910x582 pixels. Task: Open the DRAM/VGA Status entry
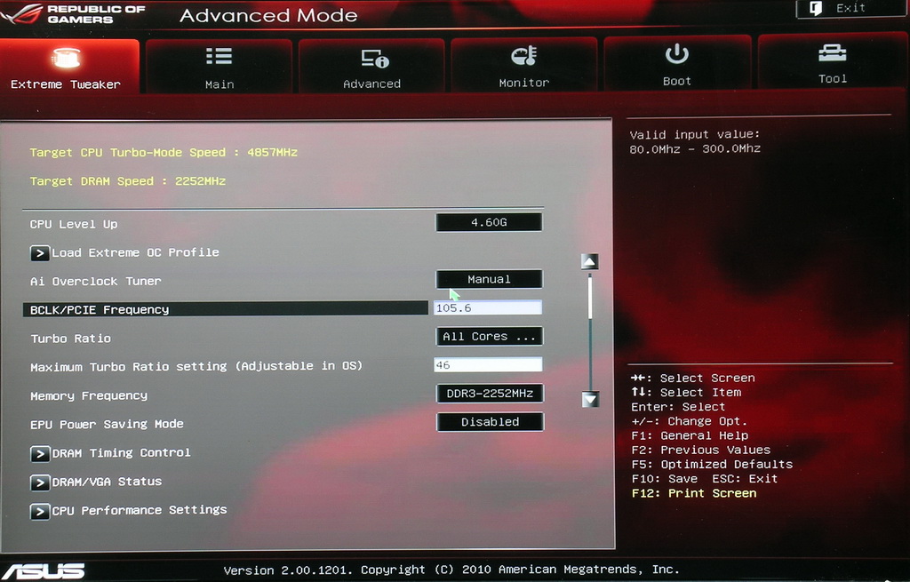107,482
